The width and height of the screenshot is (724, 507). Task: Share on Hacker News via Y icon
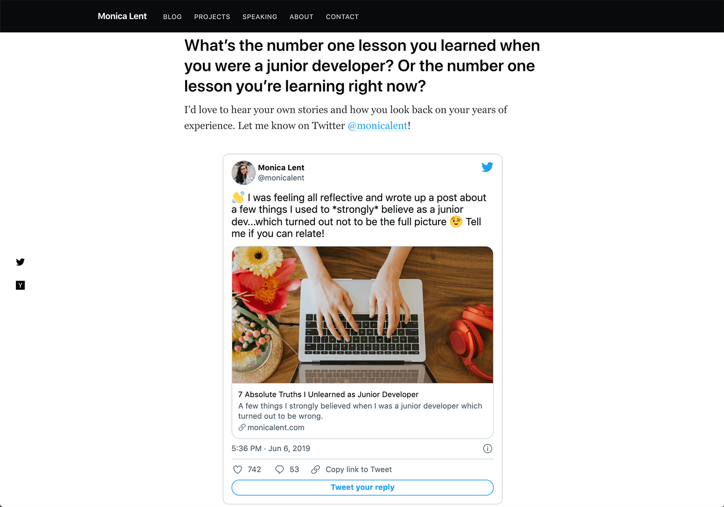20,286
